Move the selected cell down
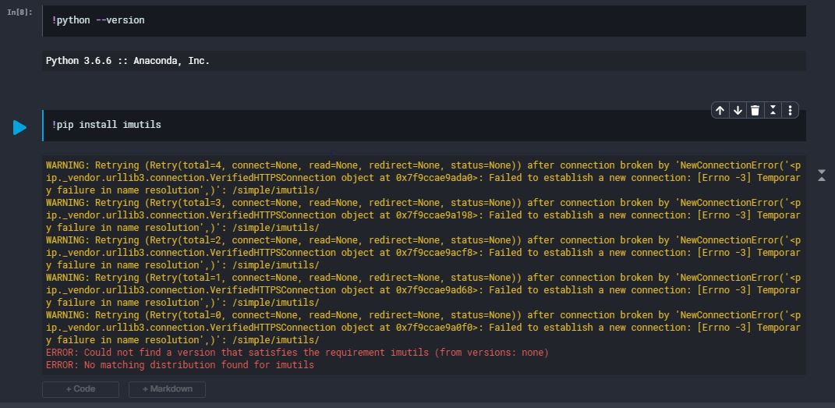The image size is (835, 408). [738, 111]
